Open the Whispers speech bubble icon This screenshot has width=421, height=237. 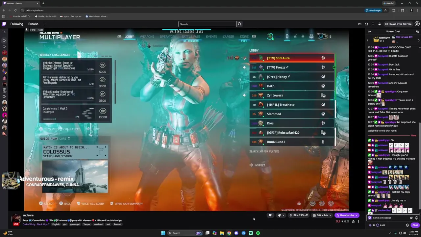pos(373,24)
